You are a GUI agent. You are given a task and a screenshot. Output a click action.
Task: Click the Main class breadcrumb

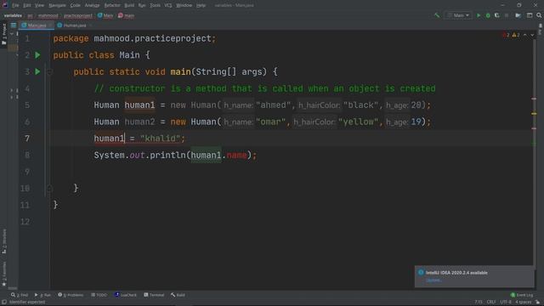pos(105,15)
